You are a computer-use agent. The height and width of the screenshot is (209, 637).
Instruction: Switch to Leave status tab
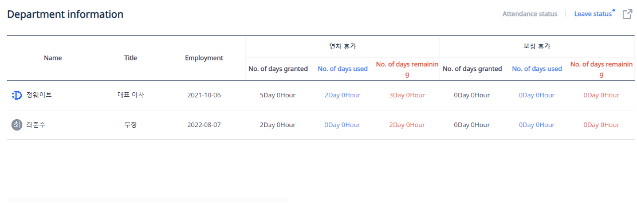click(593, 14)
